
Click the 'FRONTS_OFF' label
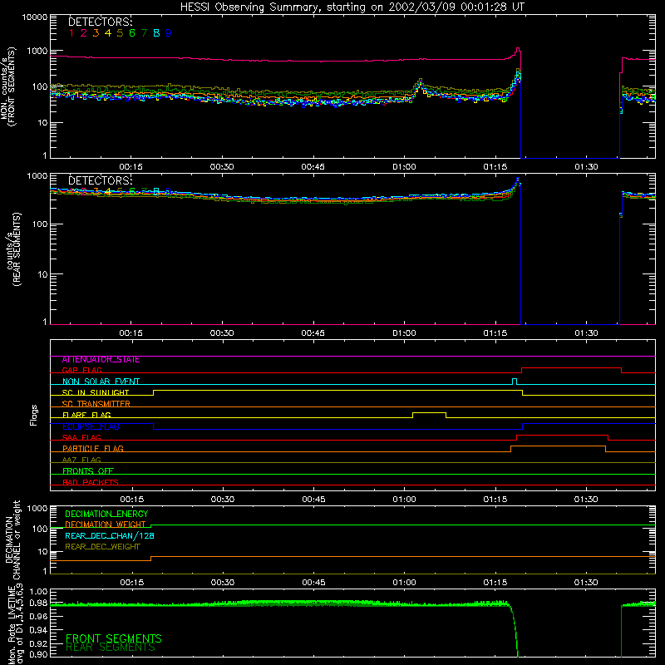pos(88,471)
